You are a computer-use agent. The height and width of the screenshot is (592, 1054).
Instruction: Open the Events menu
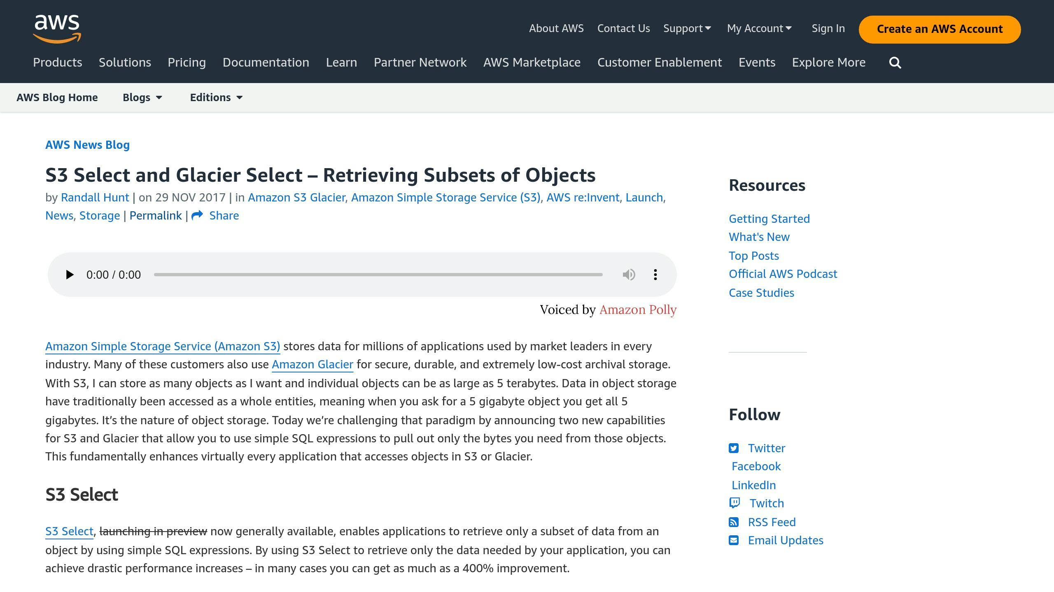(757, 62)
